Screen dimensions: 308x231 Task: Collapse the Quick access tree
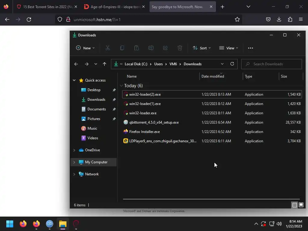click(74, 80)
